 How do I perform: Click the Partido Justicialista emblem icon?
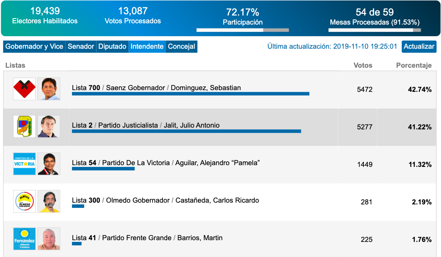tap(24, 126)
